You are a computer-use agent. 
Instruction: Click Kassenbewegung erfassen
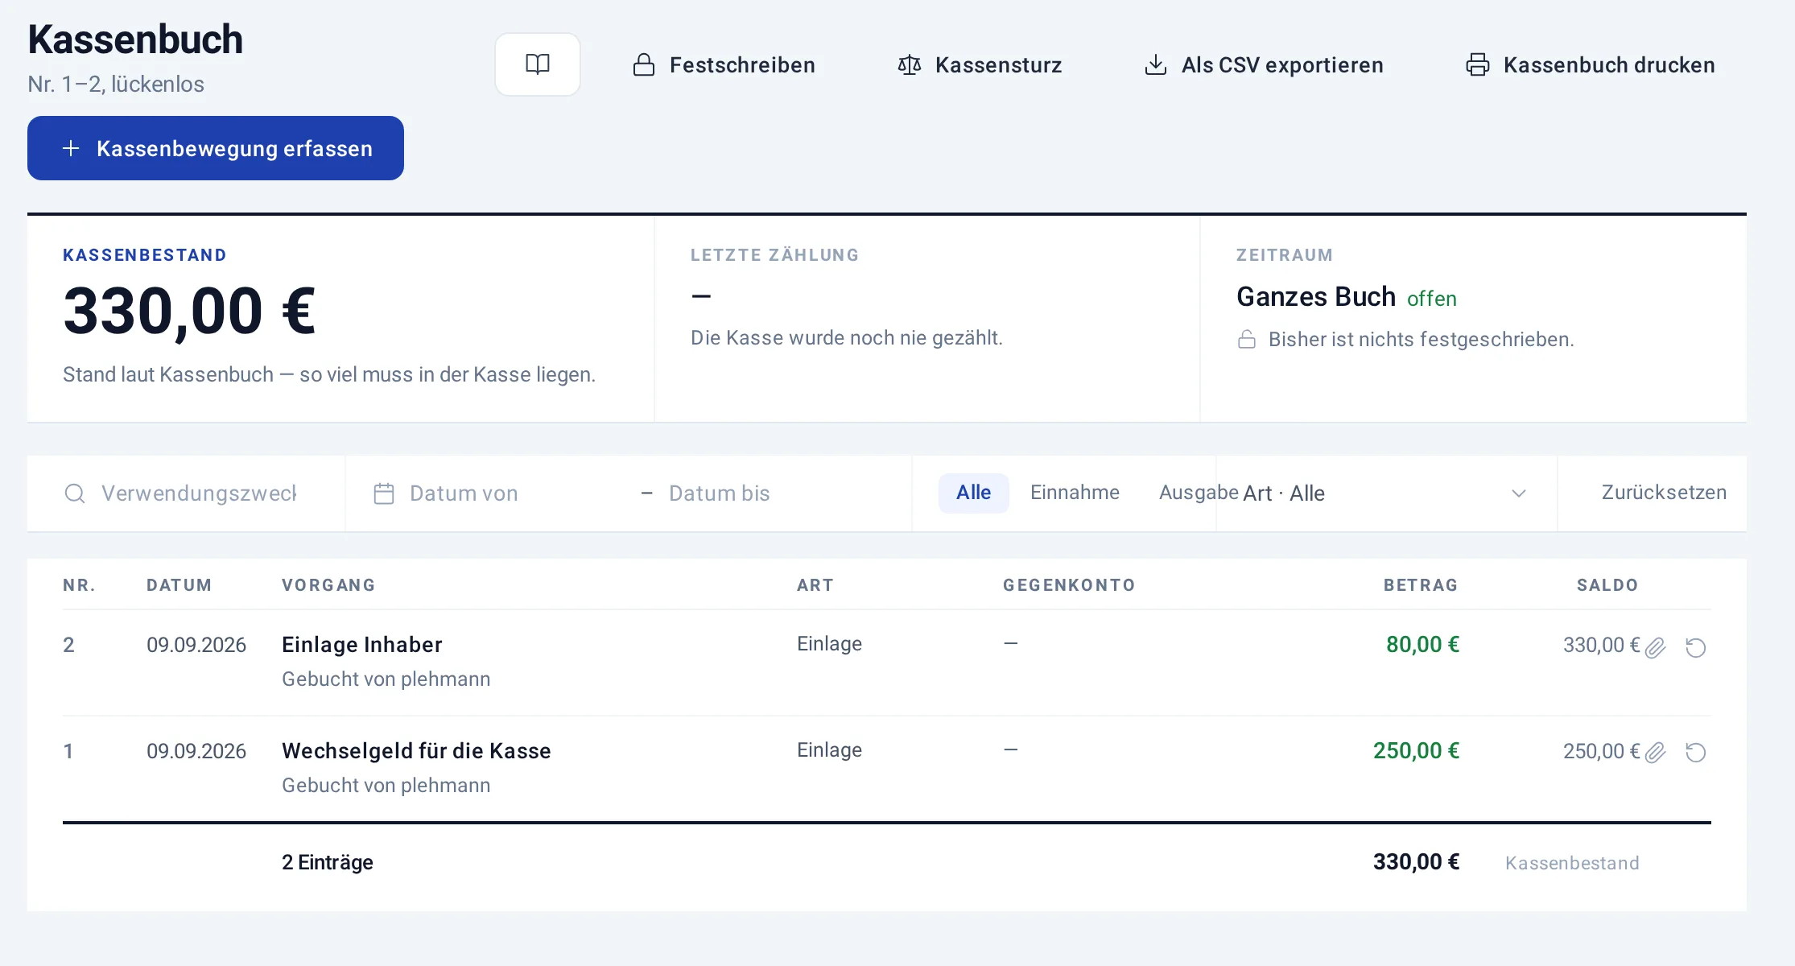(216, 148)
